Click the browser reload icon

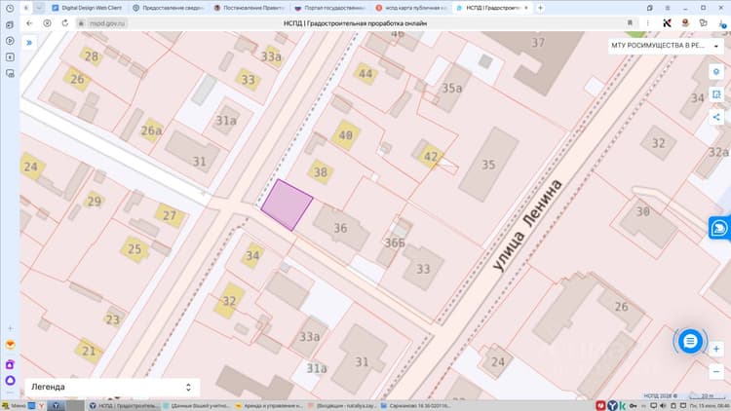tap(64, 22)
